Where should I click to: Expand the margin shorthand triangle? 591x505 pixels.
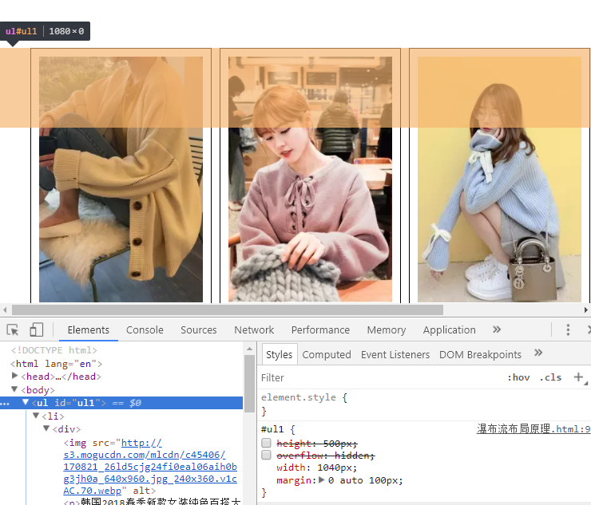click(322, 479)
